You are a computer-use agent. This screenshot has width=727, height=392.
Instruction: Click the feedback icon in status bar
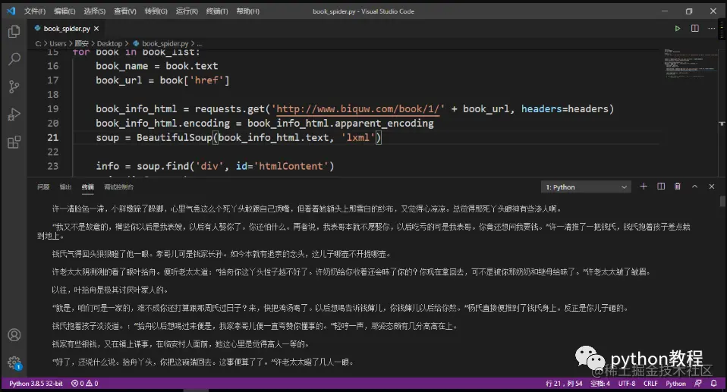pyautogui.click(x=698, y=383)
